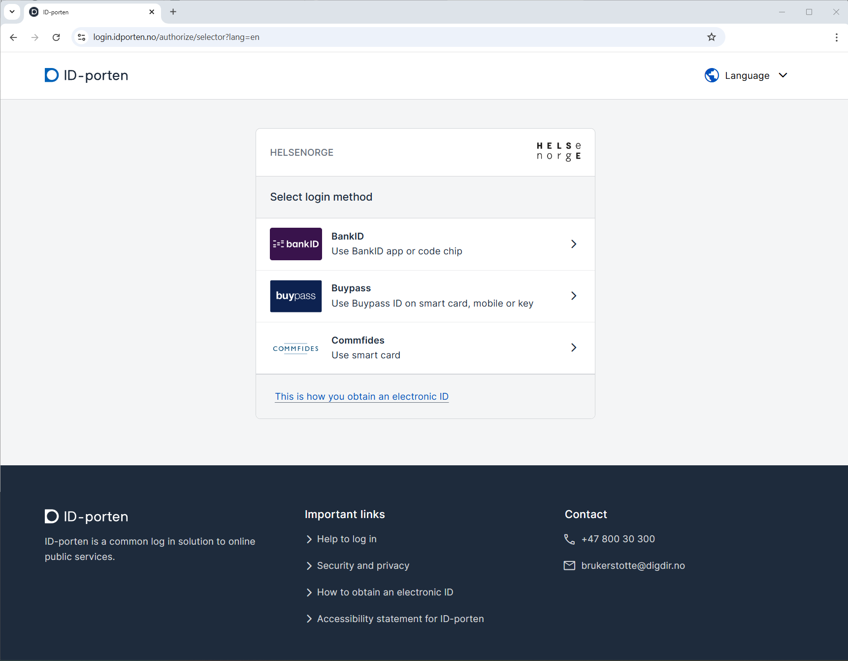Open Chrome three-dot menu

pyautogui.click(x=836, y=37)
